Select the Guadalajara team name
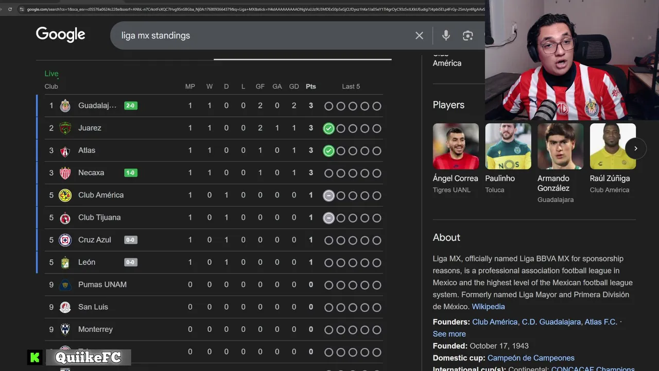The image size is (659, 371). point(97,106)
